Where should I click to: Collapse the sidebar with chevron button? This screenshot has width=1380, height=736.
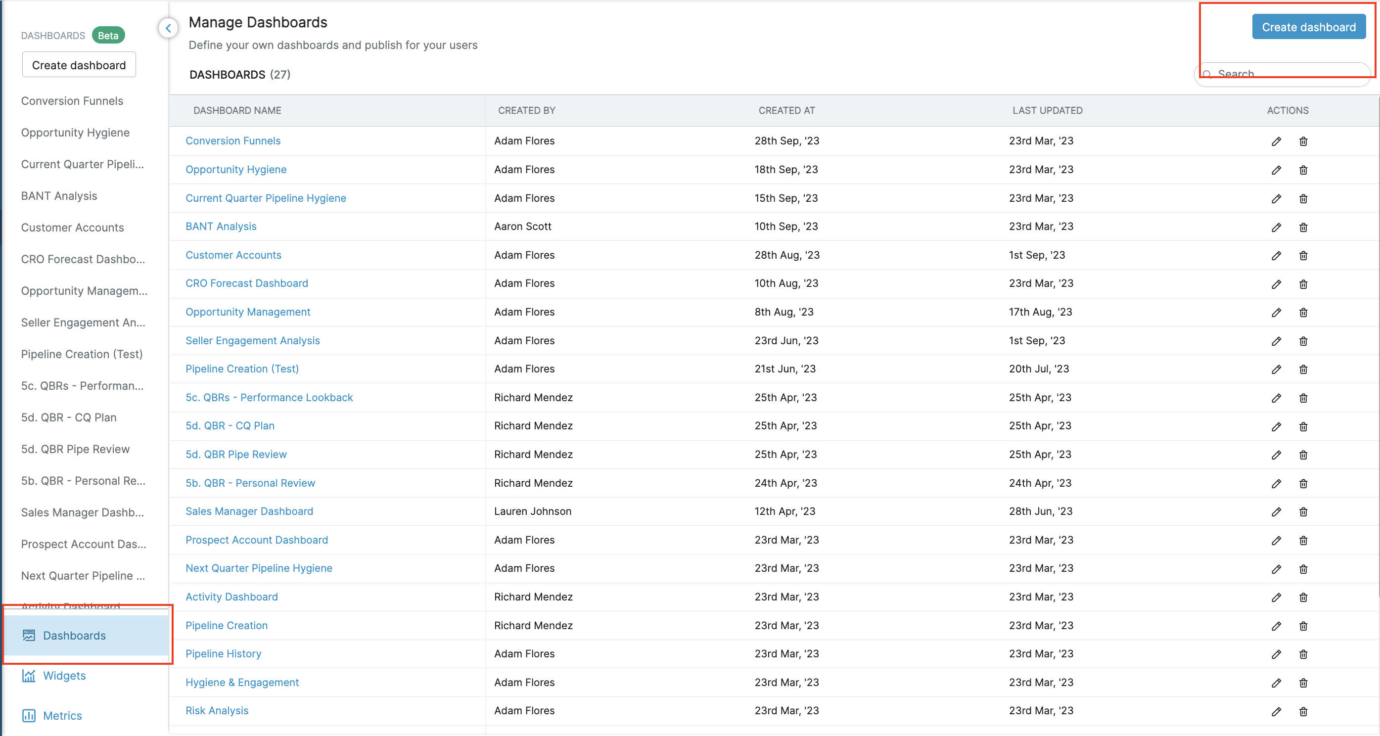[x=168, y=28]
